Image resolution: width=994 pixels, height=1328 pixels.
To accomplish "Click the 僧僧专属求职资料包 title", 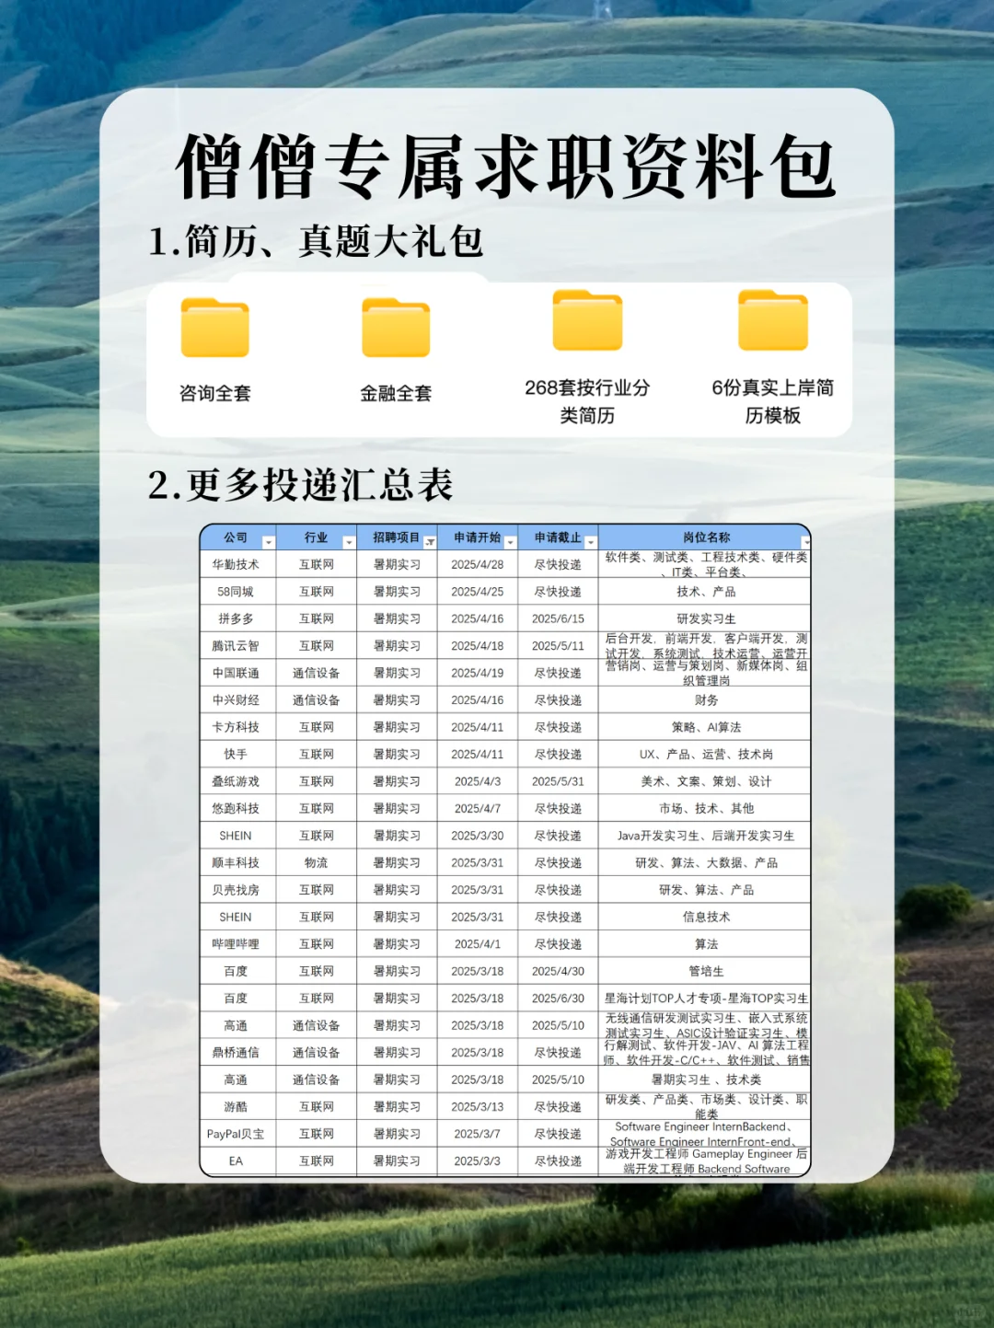I will pyautogui.click(x=506, y=167).
